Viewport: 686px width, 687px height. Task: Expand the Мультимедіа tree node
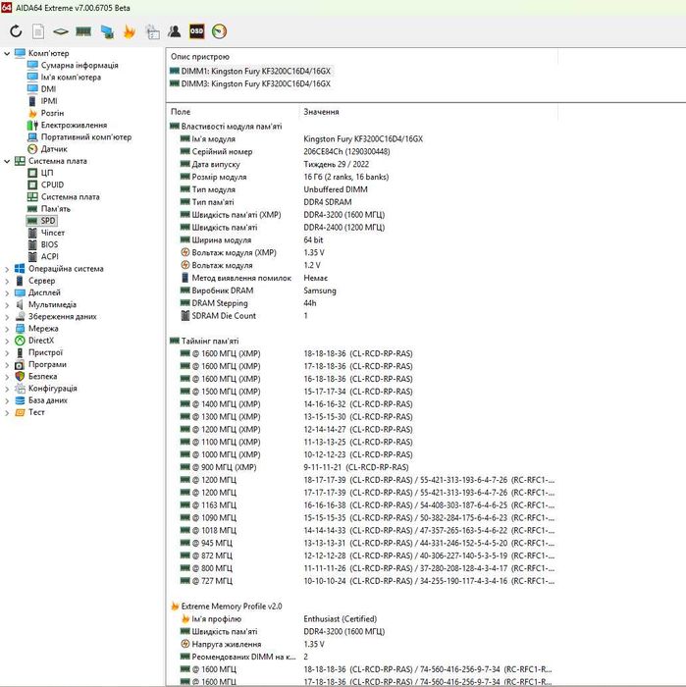(7, 305)
